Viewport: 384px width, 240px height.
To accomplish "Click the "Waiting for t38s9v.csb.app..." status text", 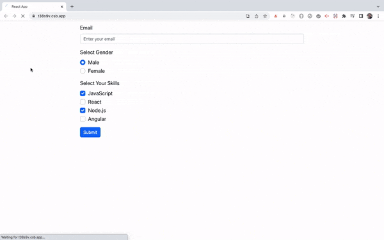I will pyautogui.click(x=23, y=237).
